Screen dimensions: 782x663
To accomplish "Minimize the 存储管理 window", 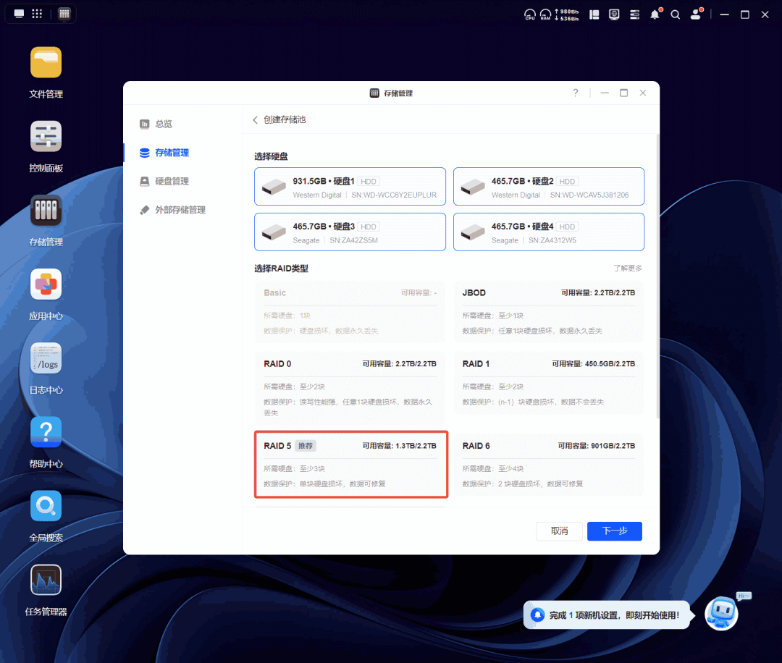I will click(605, 93).
